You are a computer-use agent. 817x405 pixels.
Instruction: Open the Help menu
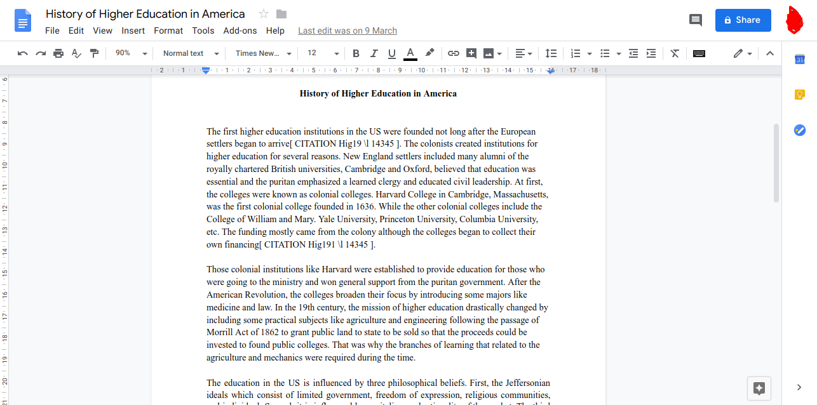[x=275, y=30]
